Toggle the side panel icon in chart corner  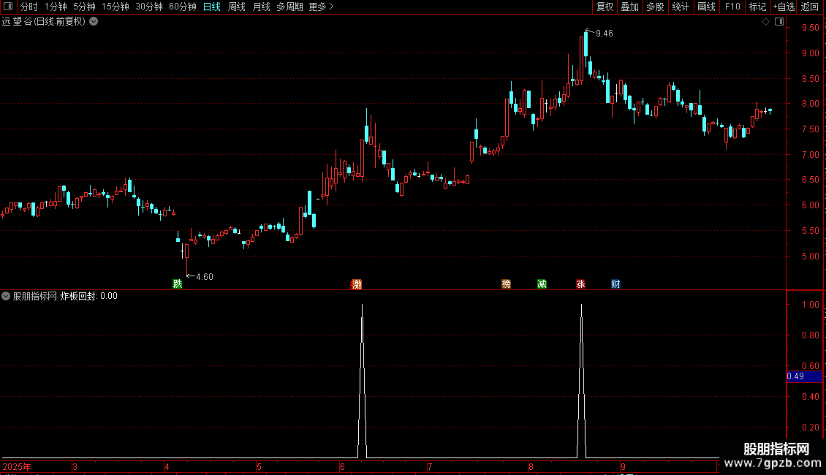[779, 22]
